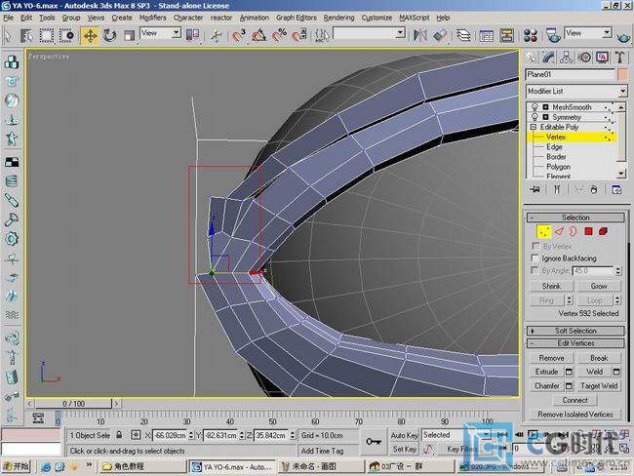
Task: Collapse the Selection rollout
Action: [x=575, y=218]
